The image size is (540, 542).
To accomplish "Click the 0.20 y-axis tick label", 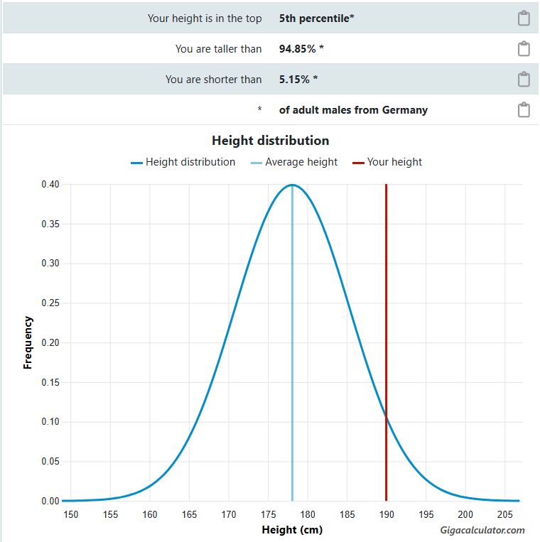I will click(50, 342).
